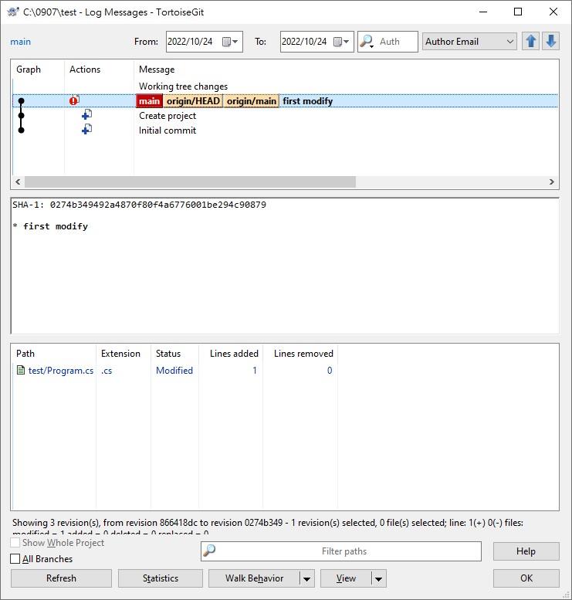Click the TortoiseGit title bar icon

pyautogui.click(x=13, y=12)
